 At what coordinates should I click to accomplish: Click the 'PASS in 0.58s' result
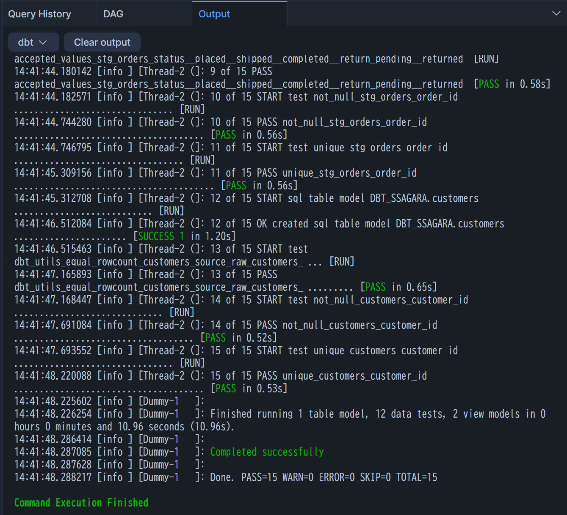tap(512, 84)
